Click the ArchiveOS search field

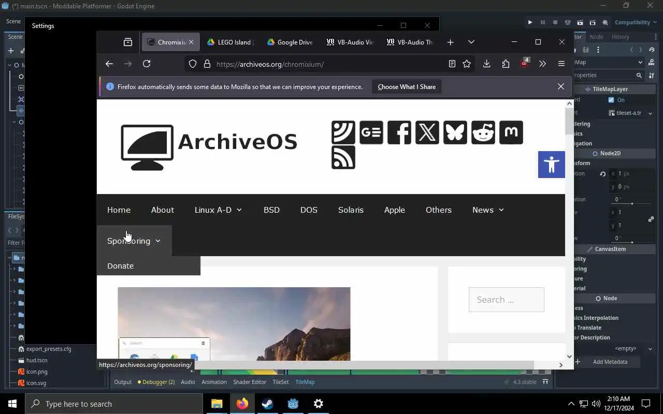[x=506, y=300]
